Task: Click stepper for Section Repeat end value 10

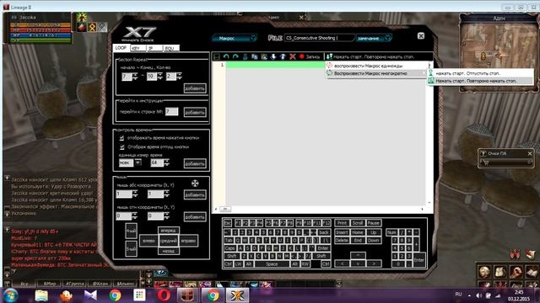Action: pyautogui.click(x=159, y=77)
